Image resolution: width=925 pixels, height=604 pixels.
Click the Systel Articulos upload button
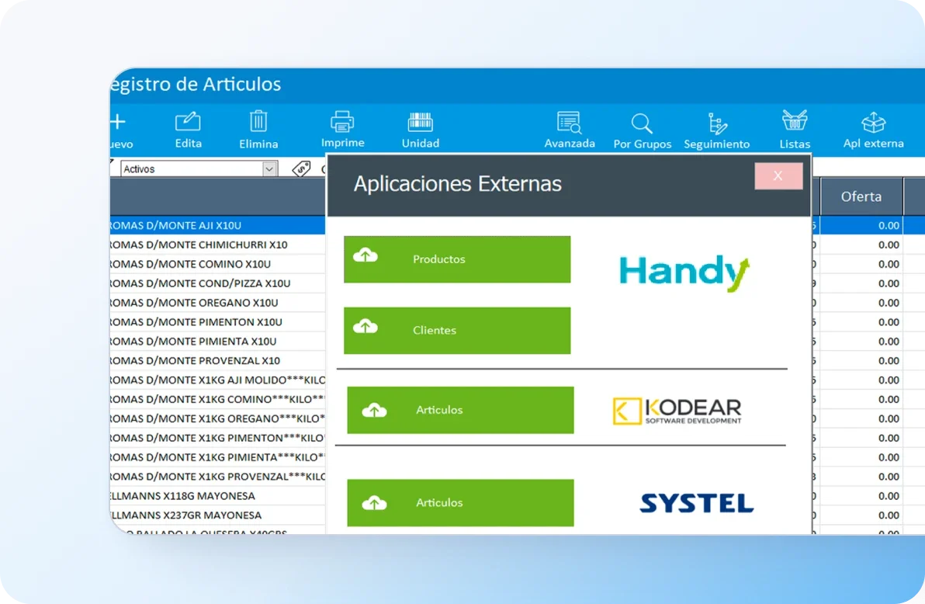tap(460, 503)
